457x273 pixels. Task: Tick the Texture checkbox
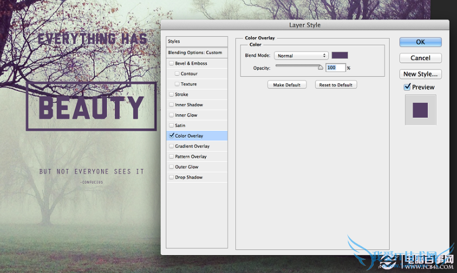[177, 84]
